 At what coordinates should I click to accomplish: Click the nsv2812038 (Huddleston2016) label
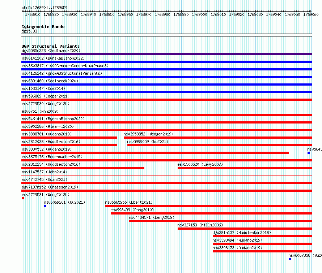point(51,142)
